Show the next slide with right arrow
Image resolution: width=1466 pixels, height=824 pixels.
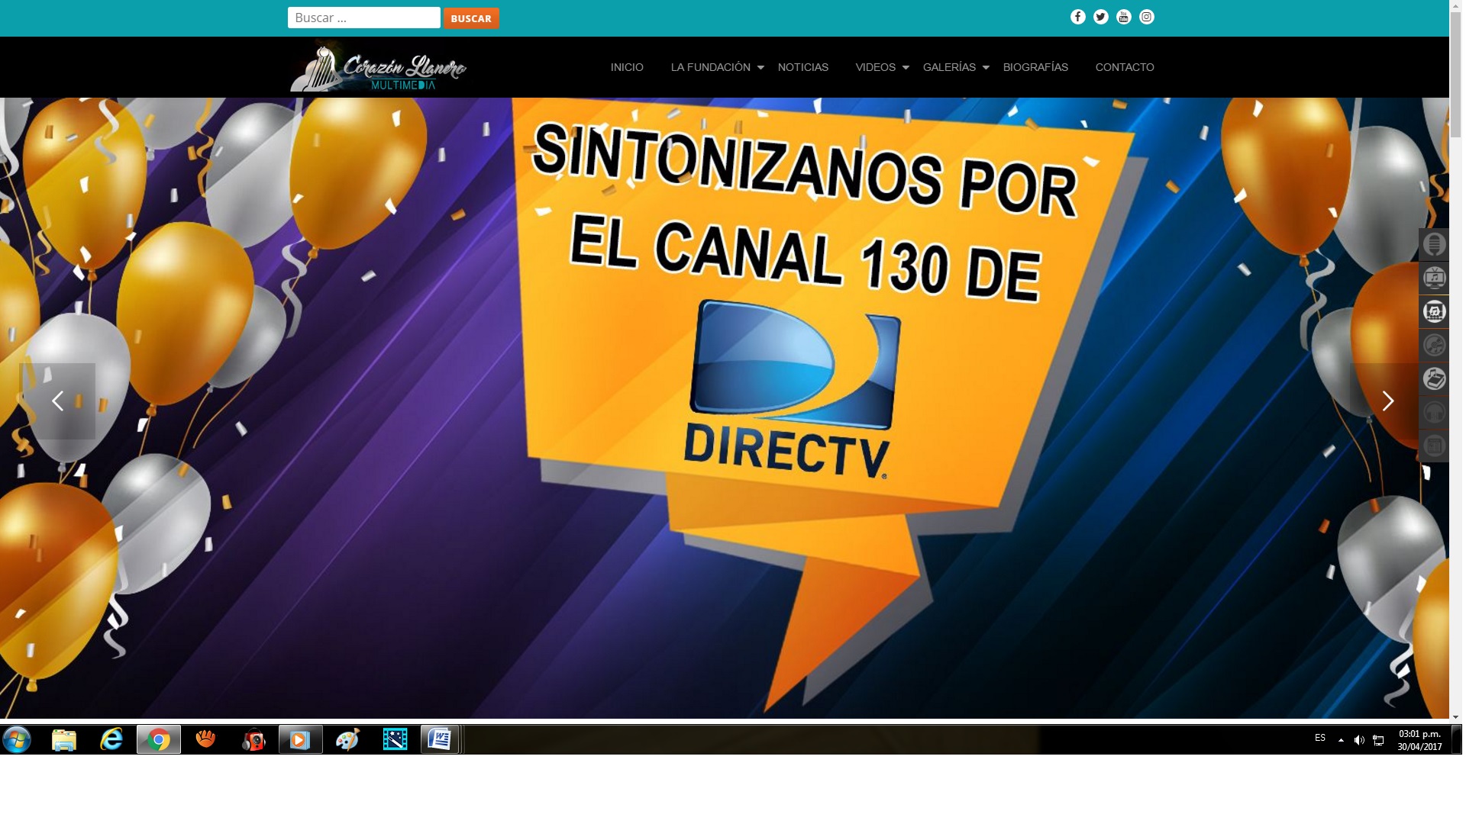pos(1387,401)
